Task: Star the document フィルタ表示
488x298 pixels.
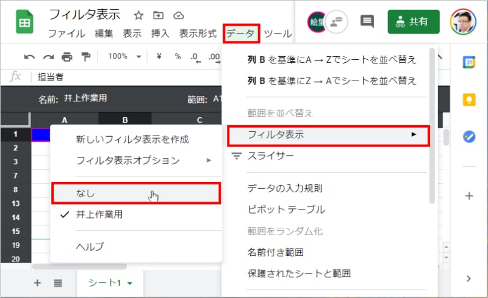Action: click(138, 15)
